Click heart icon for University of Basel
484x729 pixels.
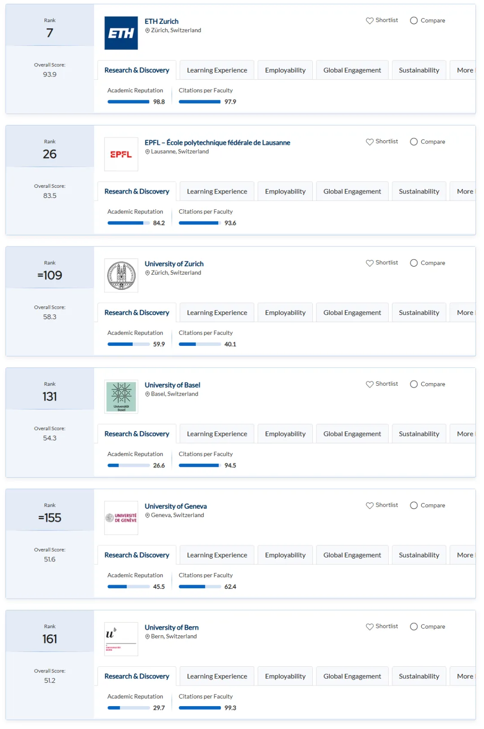369,384
